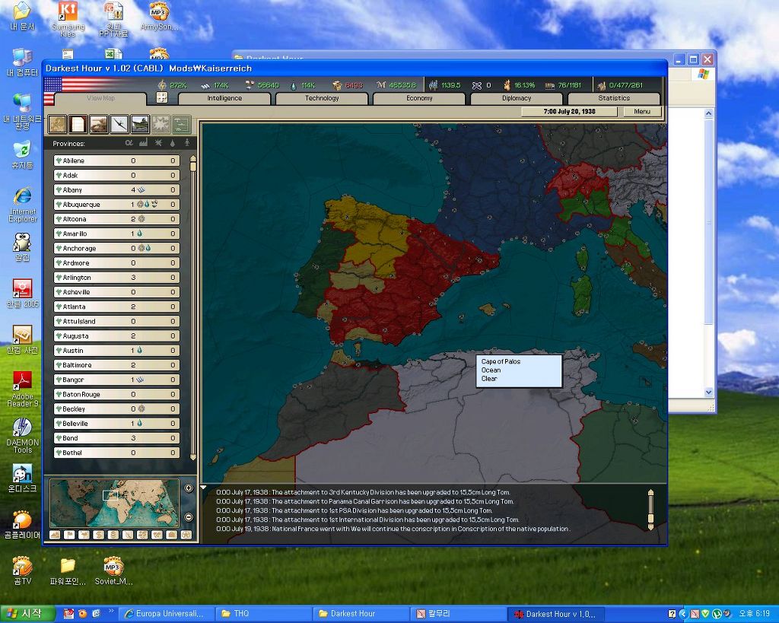This screenshot has height=623, width=779.
Task: Show naval units list with warship icon
Action: 140,124
